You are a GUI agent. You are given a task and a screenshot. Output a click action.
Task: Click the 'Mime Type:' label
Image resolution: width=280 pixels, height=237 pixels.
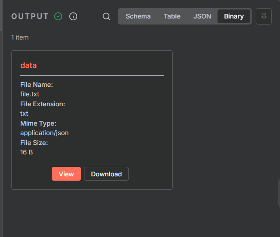38,123
